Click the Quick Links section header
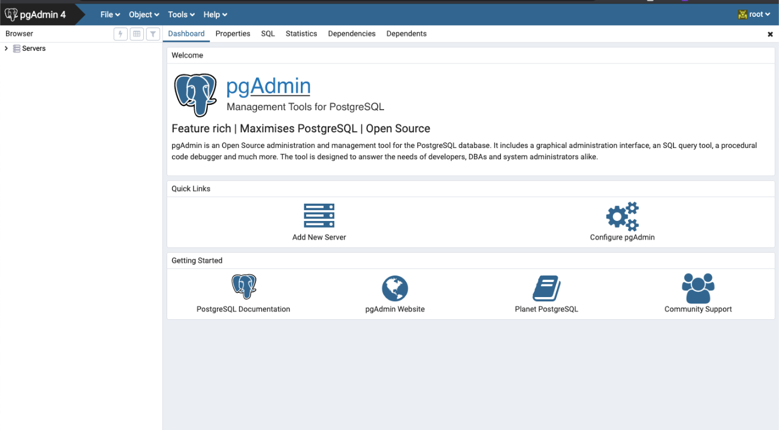This screenshot has height=430, width=779. click(x=191, y=189)
